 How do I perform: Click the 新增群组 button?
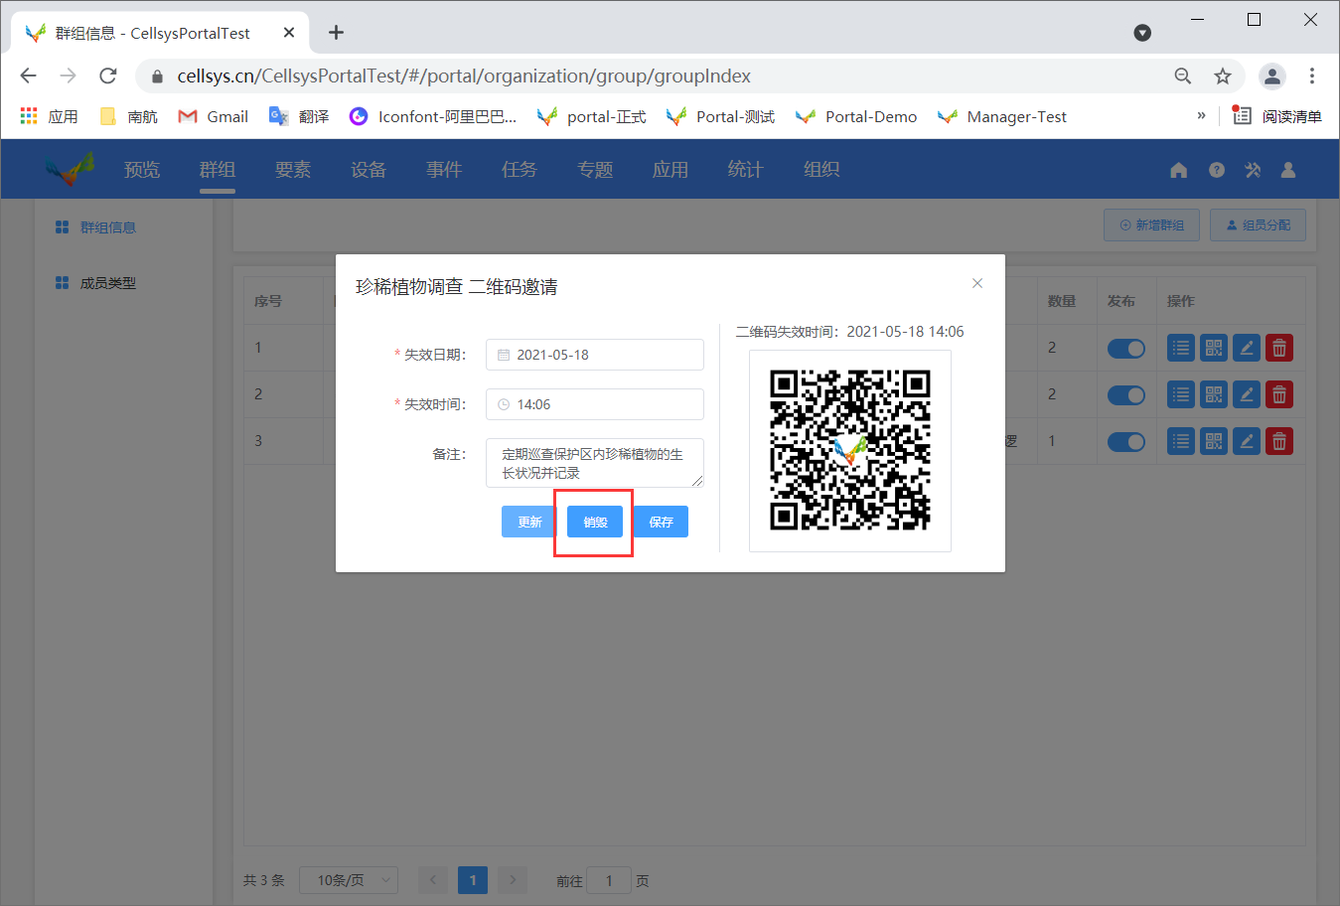point(1151,226)
